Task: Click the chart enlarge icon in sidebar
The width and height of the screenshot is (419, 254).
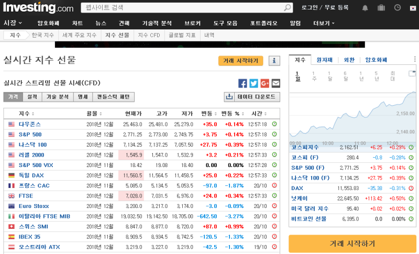Action: point(412,73)
